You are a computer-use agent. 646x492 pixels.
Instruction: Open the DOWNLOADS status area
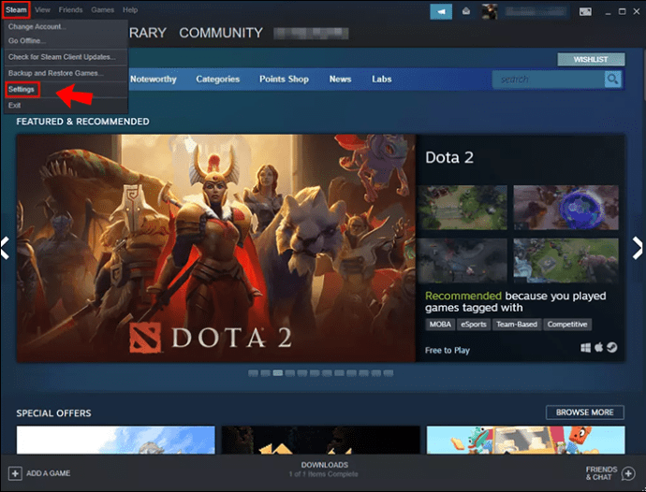click(324, 470)
